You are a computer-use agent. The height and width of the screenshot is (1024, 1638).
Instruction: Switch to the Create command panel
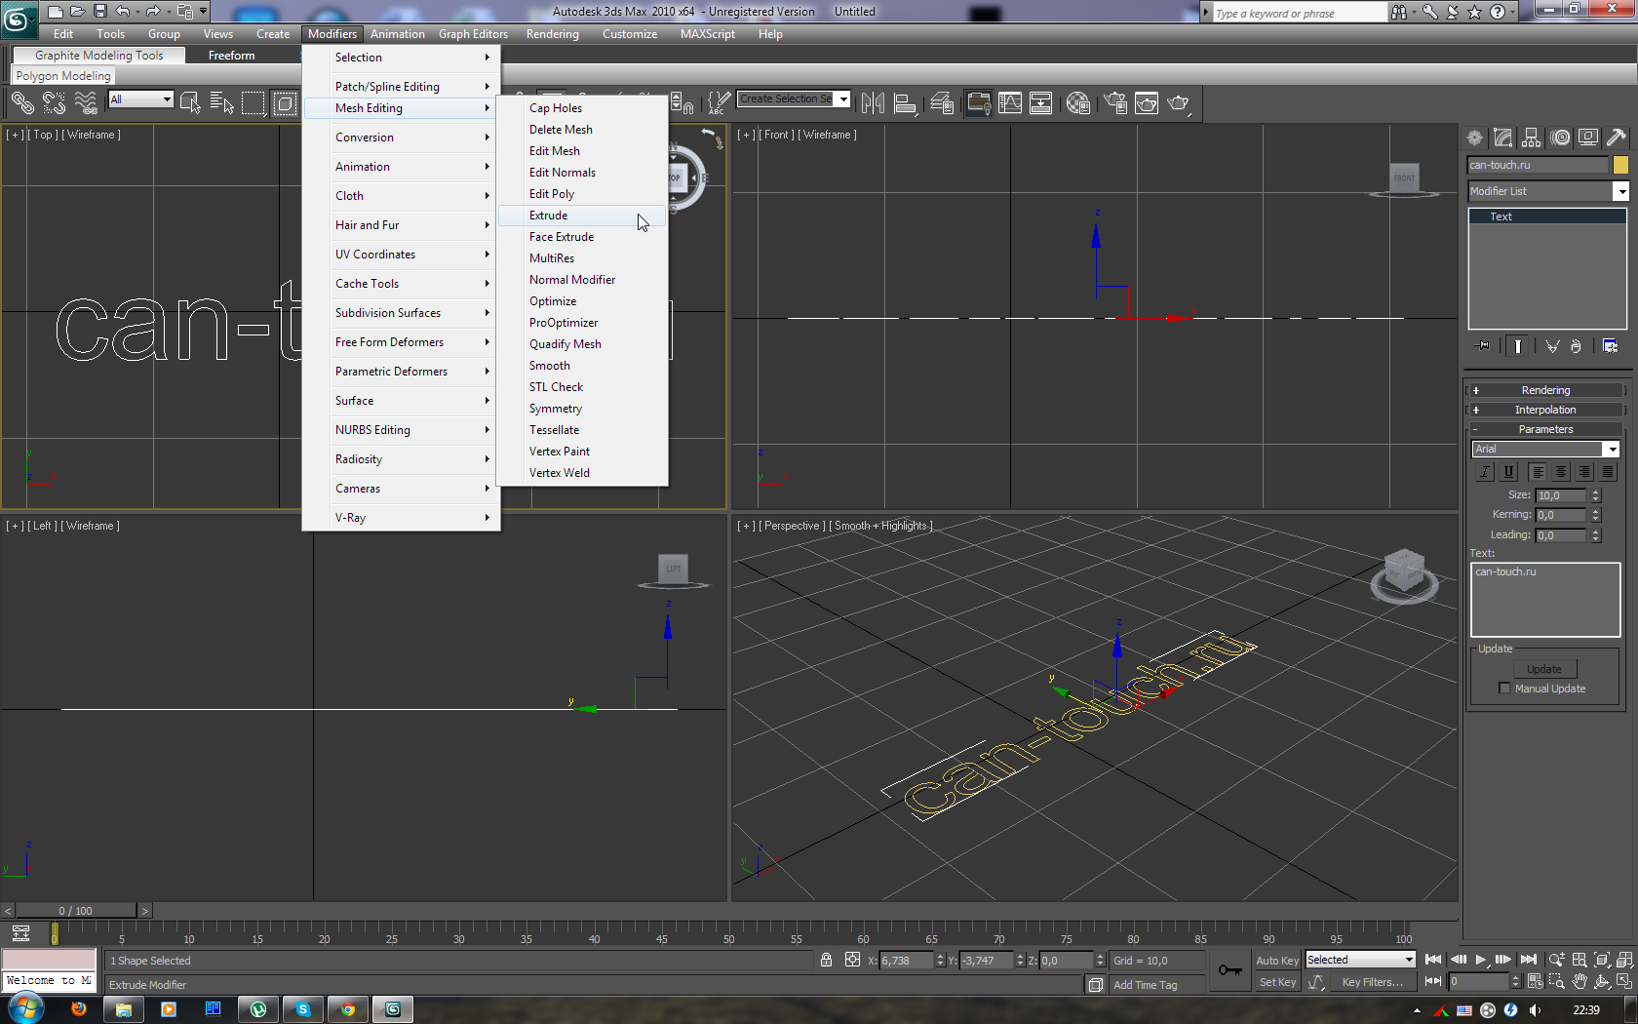[1475, 138]
